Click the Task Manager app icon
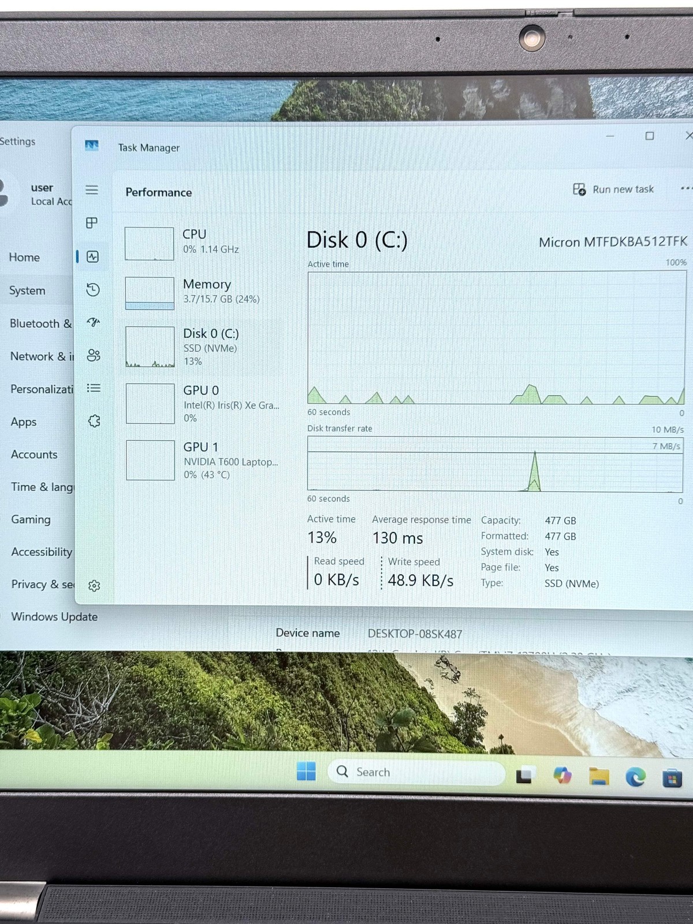693x924 pixels. coord(92,146)
